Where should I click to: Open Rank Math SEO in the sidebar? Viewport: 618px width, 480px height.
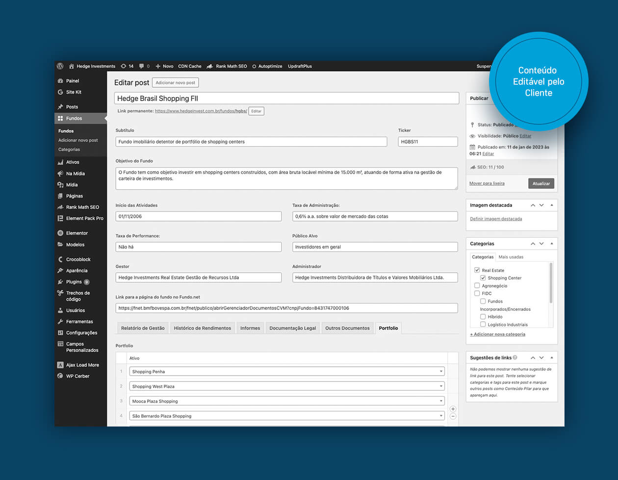pos(82,207)
